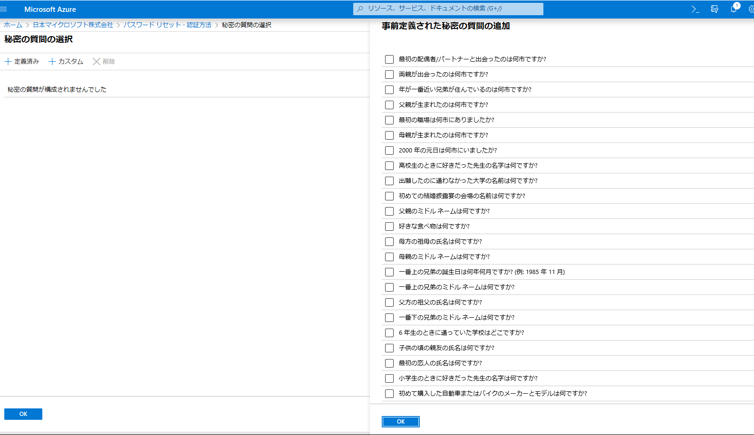This screenshot has width=754, height=435.
Task: Check 父親が生まれたのは何市ですか?
Action: [x=389, y=105]
